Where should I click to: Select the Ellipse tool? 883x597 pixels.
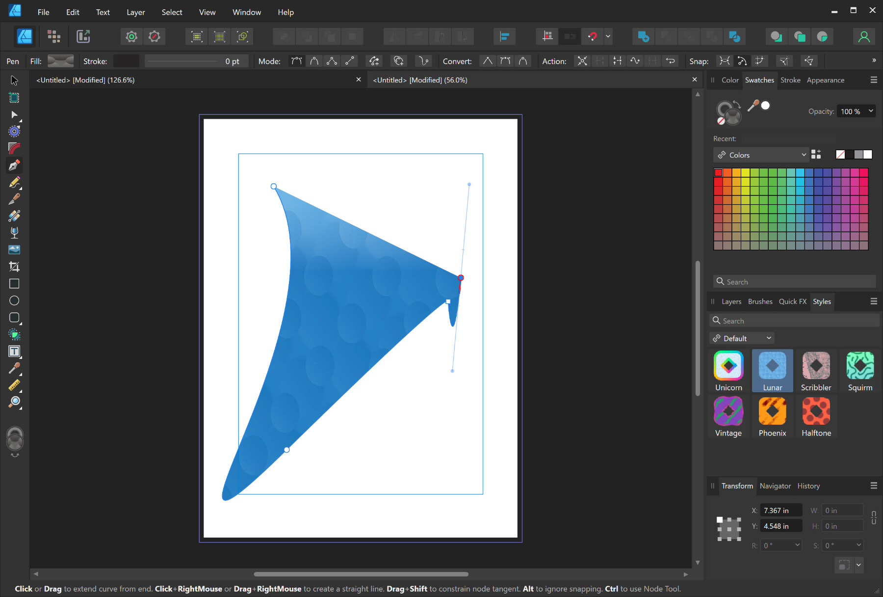pyautogui.click(x=14, y=300)
